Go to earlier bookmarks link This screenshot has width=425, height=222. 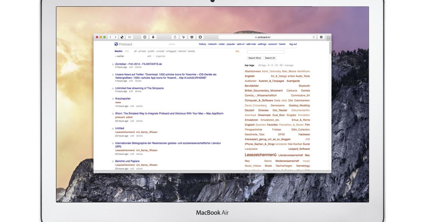tap(120, 56)
